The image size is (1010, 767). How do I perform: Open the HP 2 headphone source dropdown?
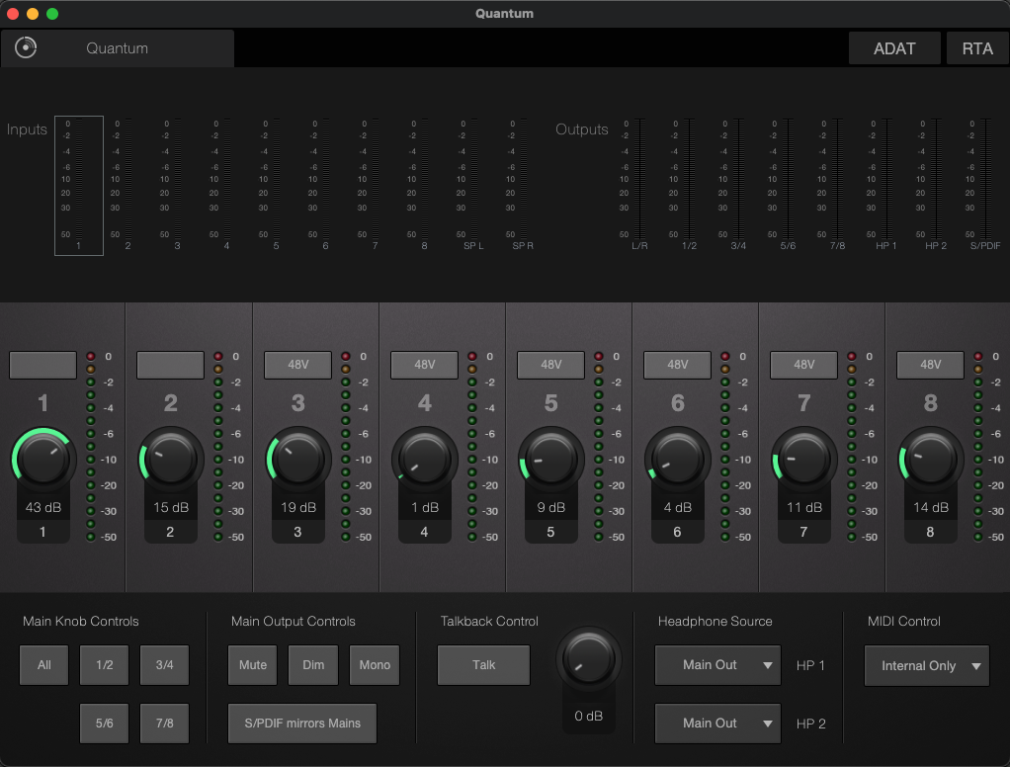(x=717, y=724)
